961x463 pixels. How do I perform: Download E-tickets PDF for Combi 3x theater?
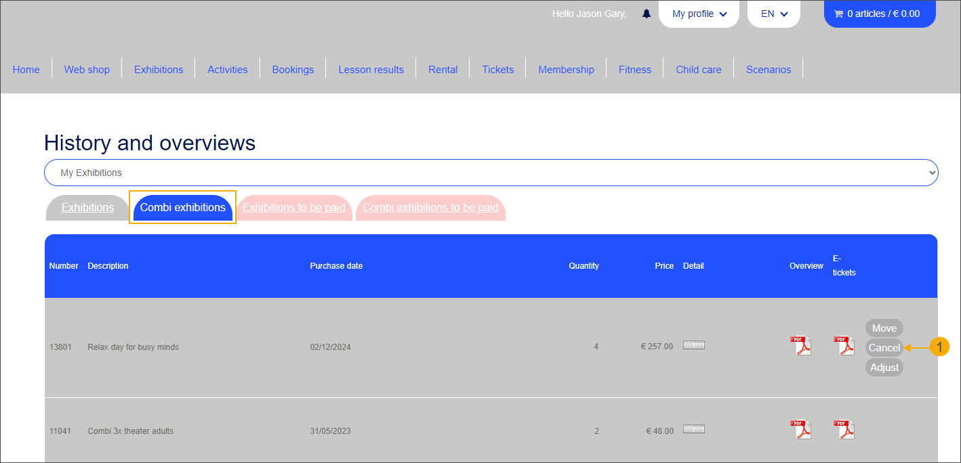pos(844,430)
